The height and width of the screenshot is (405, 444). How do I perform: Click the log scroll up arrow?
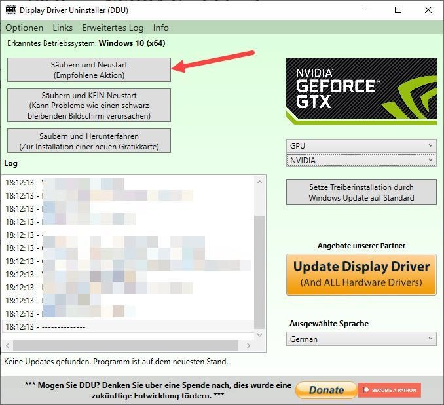tap(260, 182)
